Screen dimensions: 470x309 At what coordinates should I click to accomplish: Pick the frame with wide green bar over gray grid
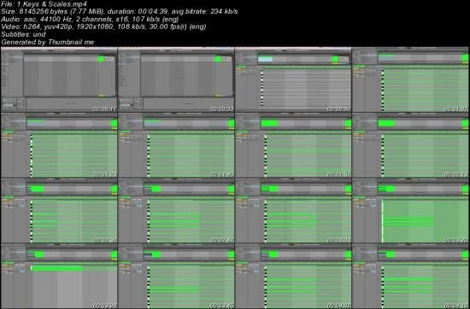[x=59, y=277]
